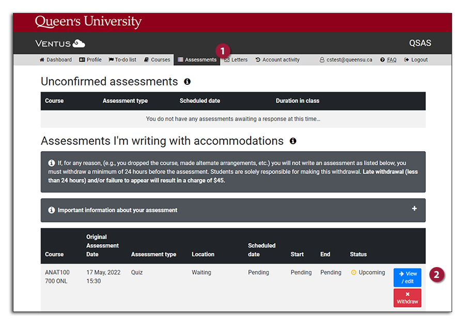This screenshot has width=465, height=325.
Task: Open the Letters tab
Action: pos(236,60)
